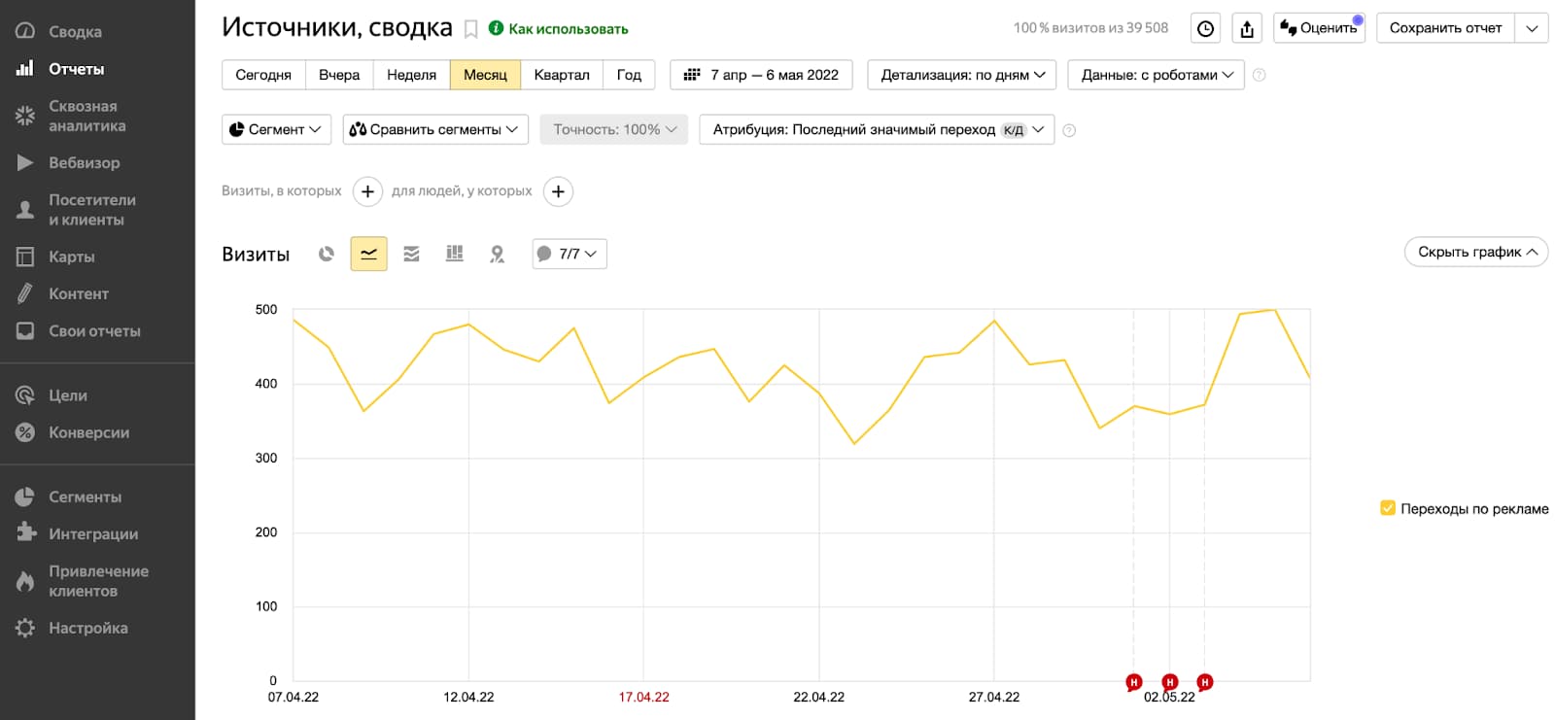Click the export share icon button

coord(1247,28)
